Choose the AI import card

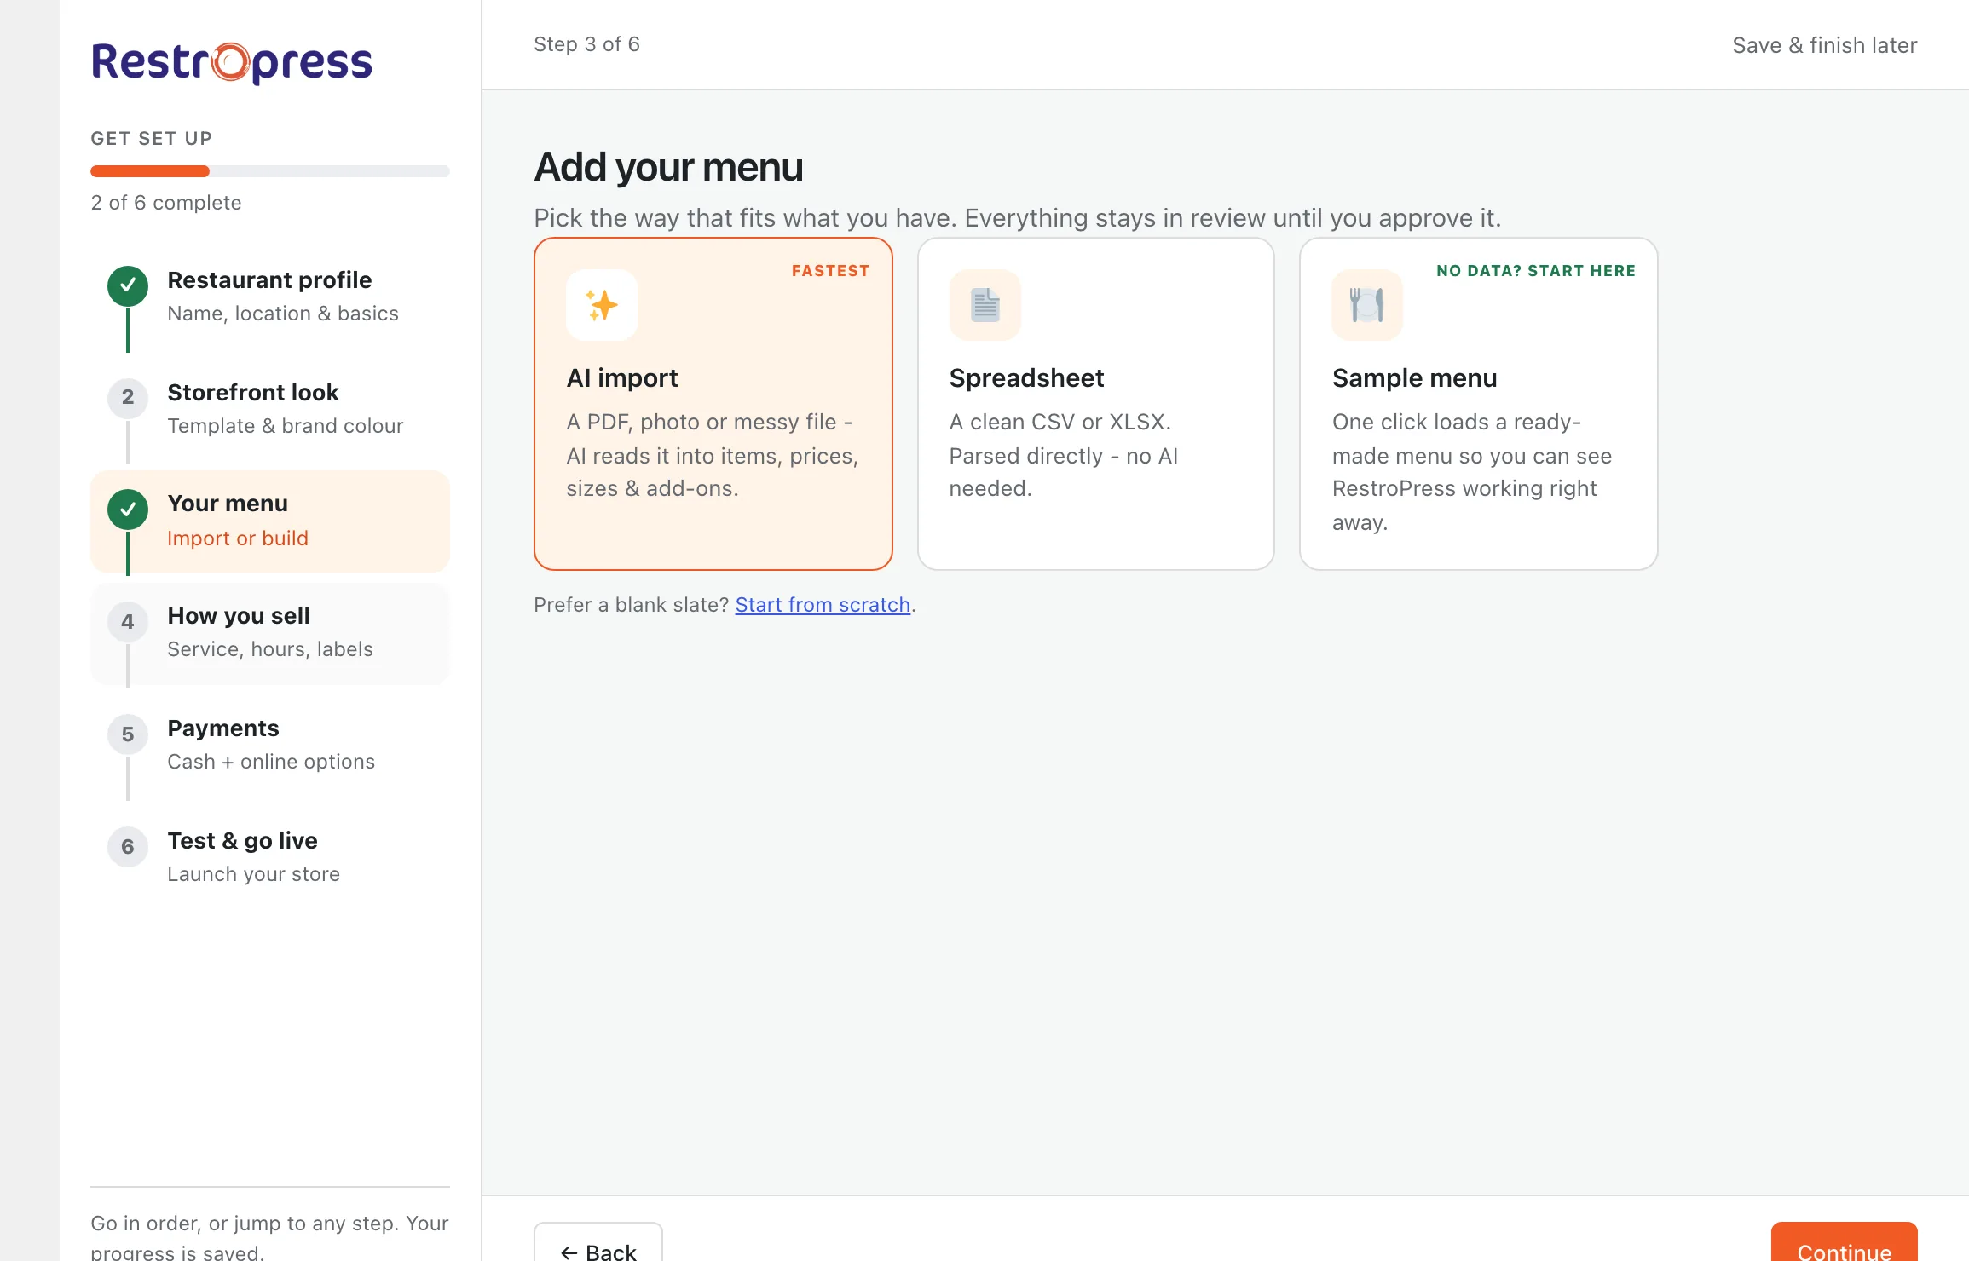713,404
